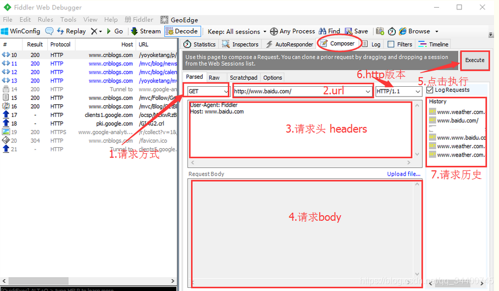The width and height of the screenshot is (499, 291).
Task: Click the Go toolbar button
Action: (x=115, y=31)
